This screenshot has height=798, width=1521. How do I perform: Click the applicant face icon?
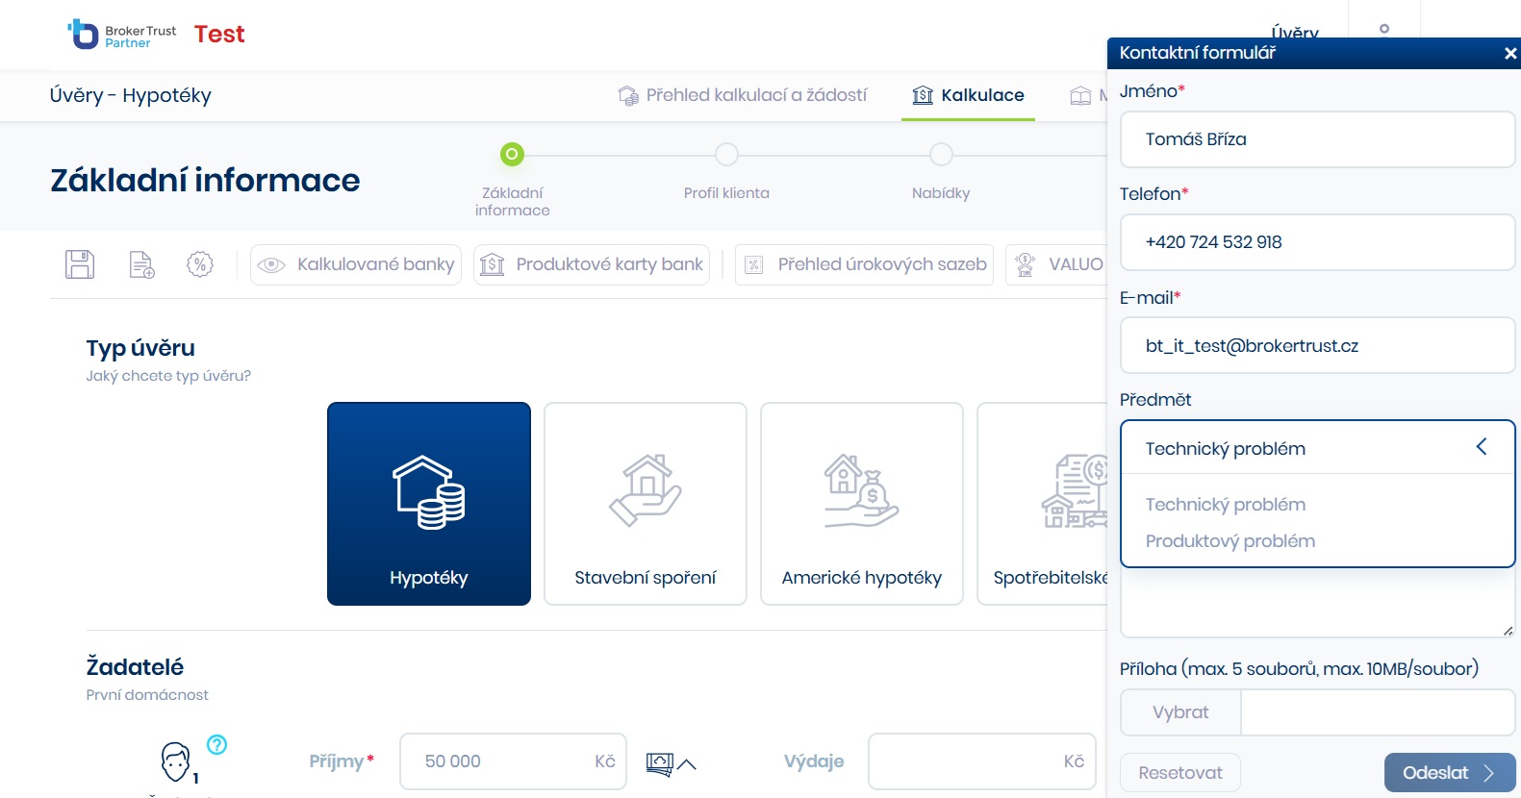click(x=175, y=761)
